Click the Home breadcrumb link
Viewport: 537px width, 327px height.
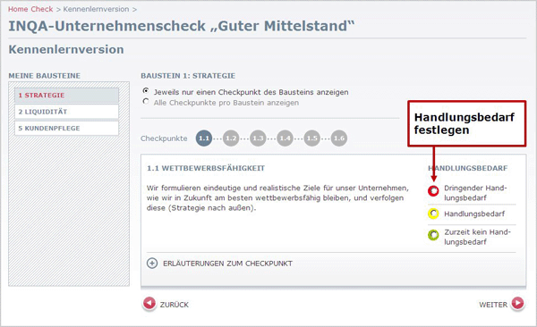pos(18,9)
